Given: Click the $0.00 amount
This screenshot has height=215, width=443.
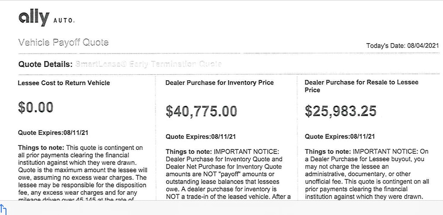Looking at the screenshot, I should click(x=35, y=107).
